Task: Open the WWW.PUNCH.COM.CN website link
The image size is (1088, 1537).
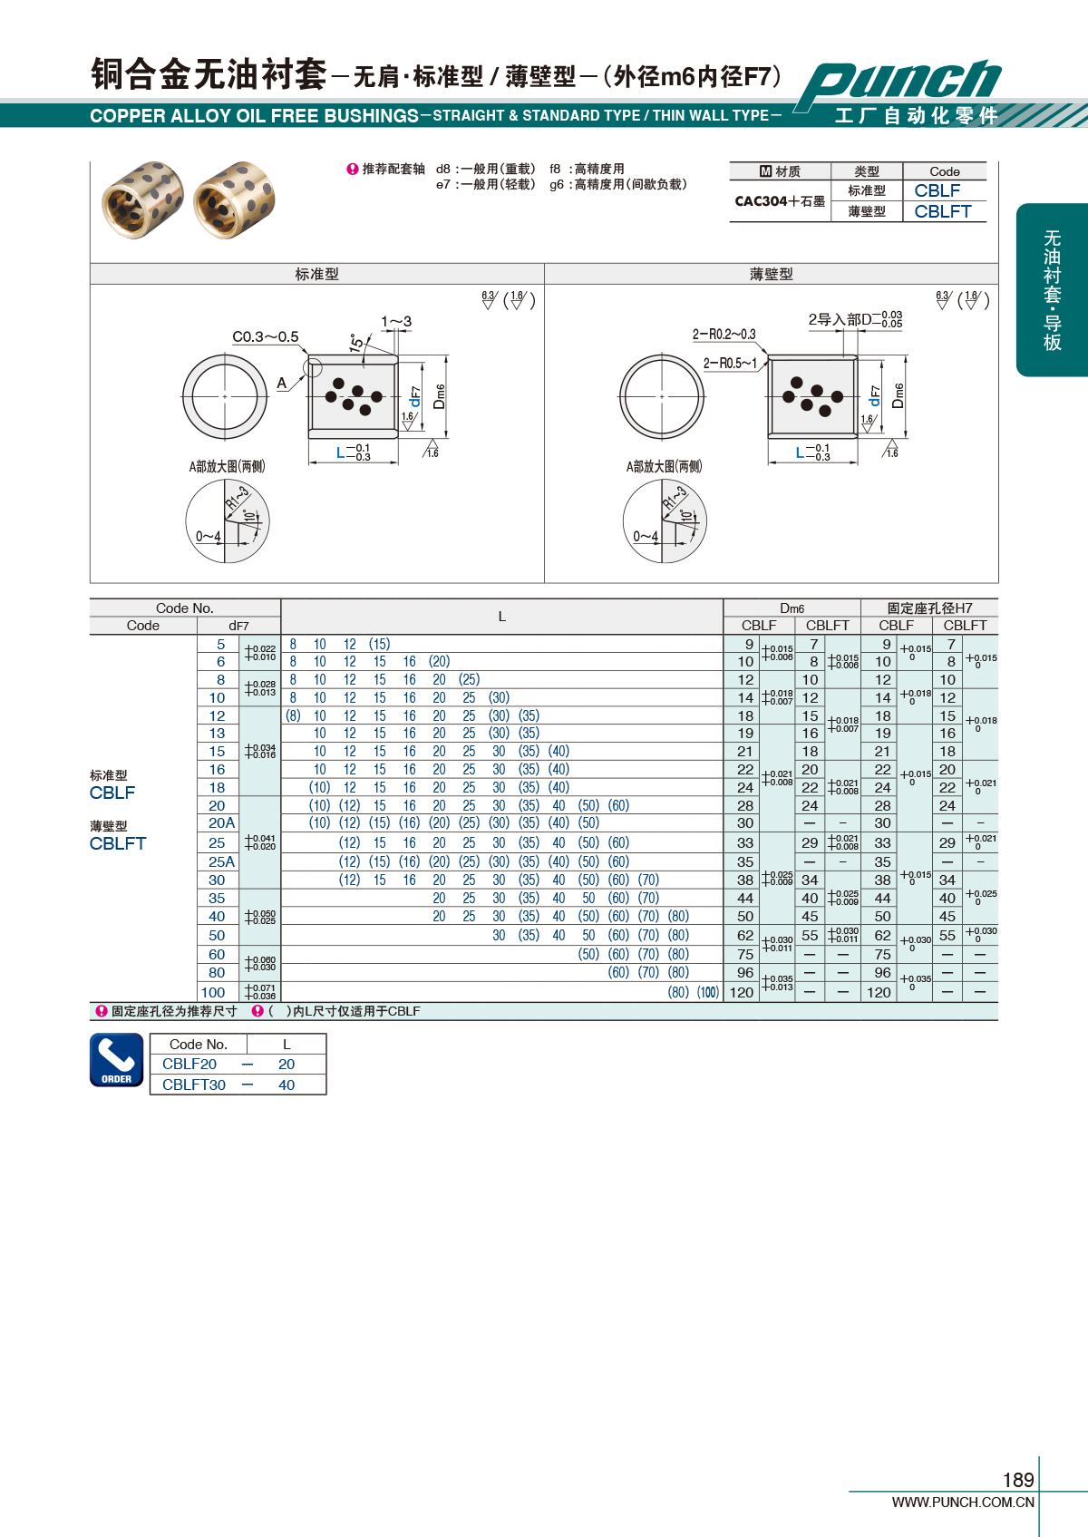Action: click(x=963, y=1503)
